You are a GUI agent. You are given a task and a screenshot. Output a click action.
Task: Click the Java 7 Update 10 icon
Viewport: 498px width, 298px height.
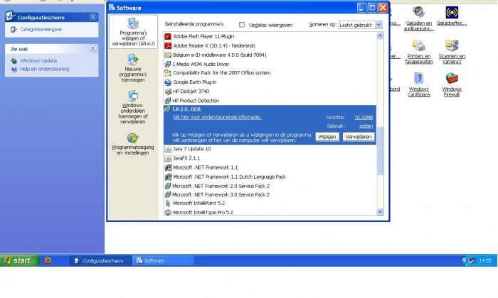point(168,149)
